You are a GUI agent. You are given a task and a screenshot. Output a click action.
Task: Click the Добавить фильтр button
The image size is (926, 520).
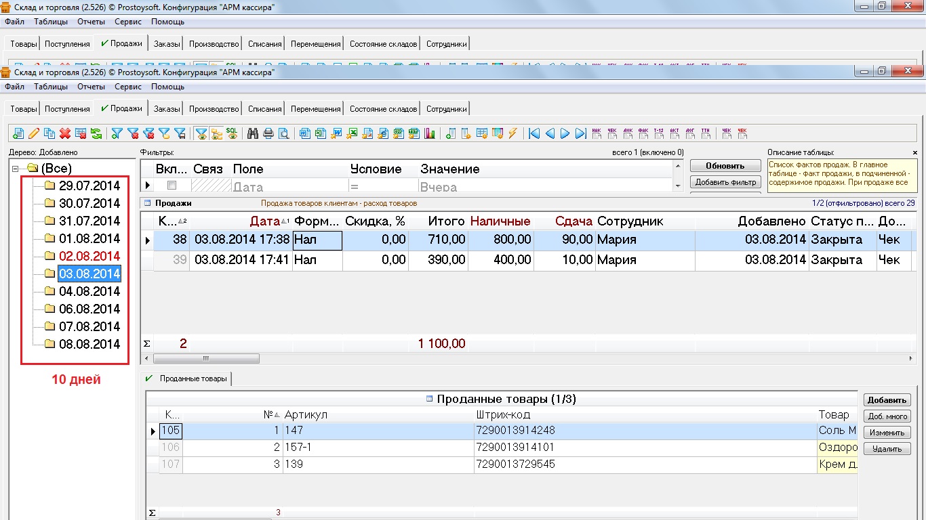tap(725, 182)
